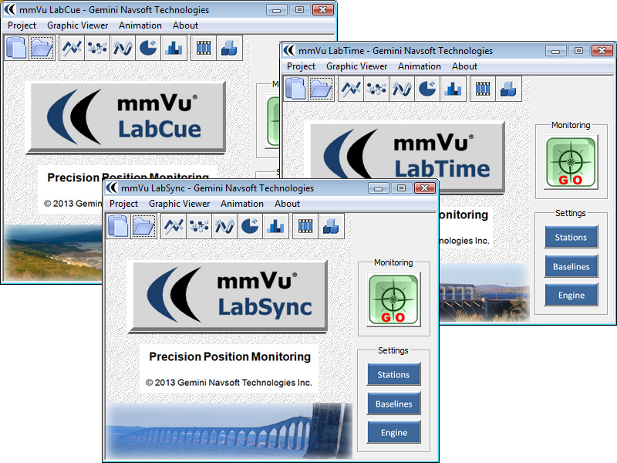This screenshot has width=617, height=463.
Task: Open project folder icon in LabCue window
Action: click(x=42, y=48)
